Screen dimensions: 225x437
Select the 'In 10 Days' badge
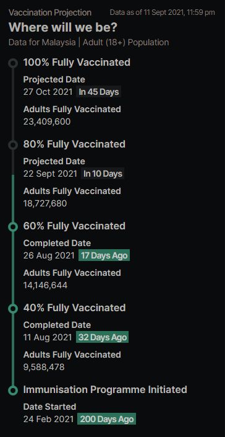(x=103, y=174)
